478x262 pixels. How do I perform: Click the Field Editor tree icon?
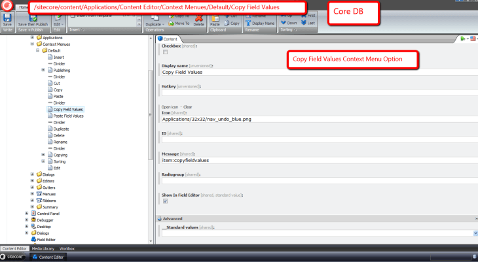[x=33, y=240]
